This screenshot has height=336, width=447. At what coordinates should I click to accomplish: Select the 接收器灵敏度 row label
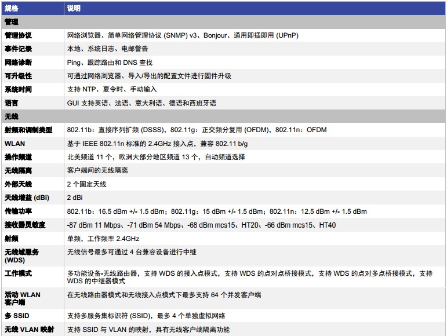click(x=25, y=225)
